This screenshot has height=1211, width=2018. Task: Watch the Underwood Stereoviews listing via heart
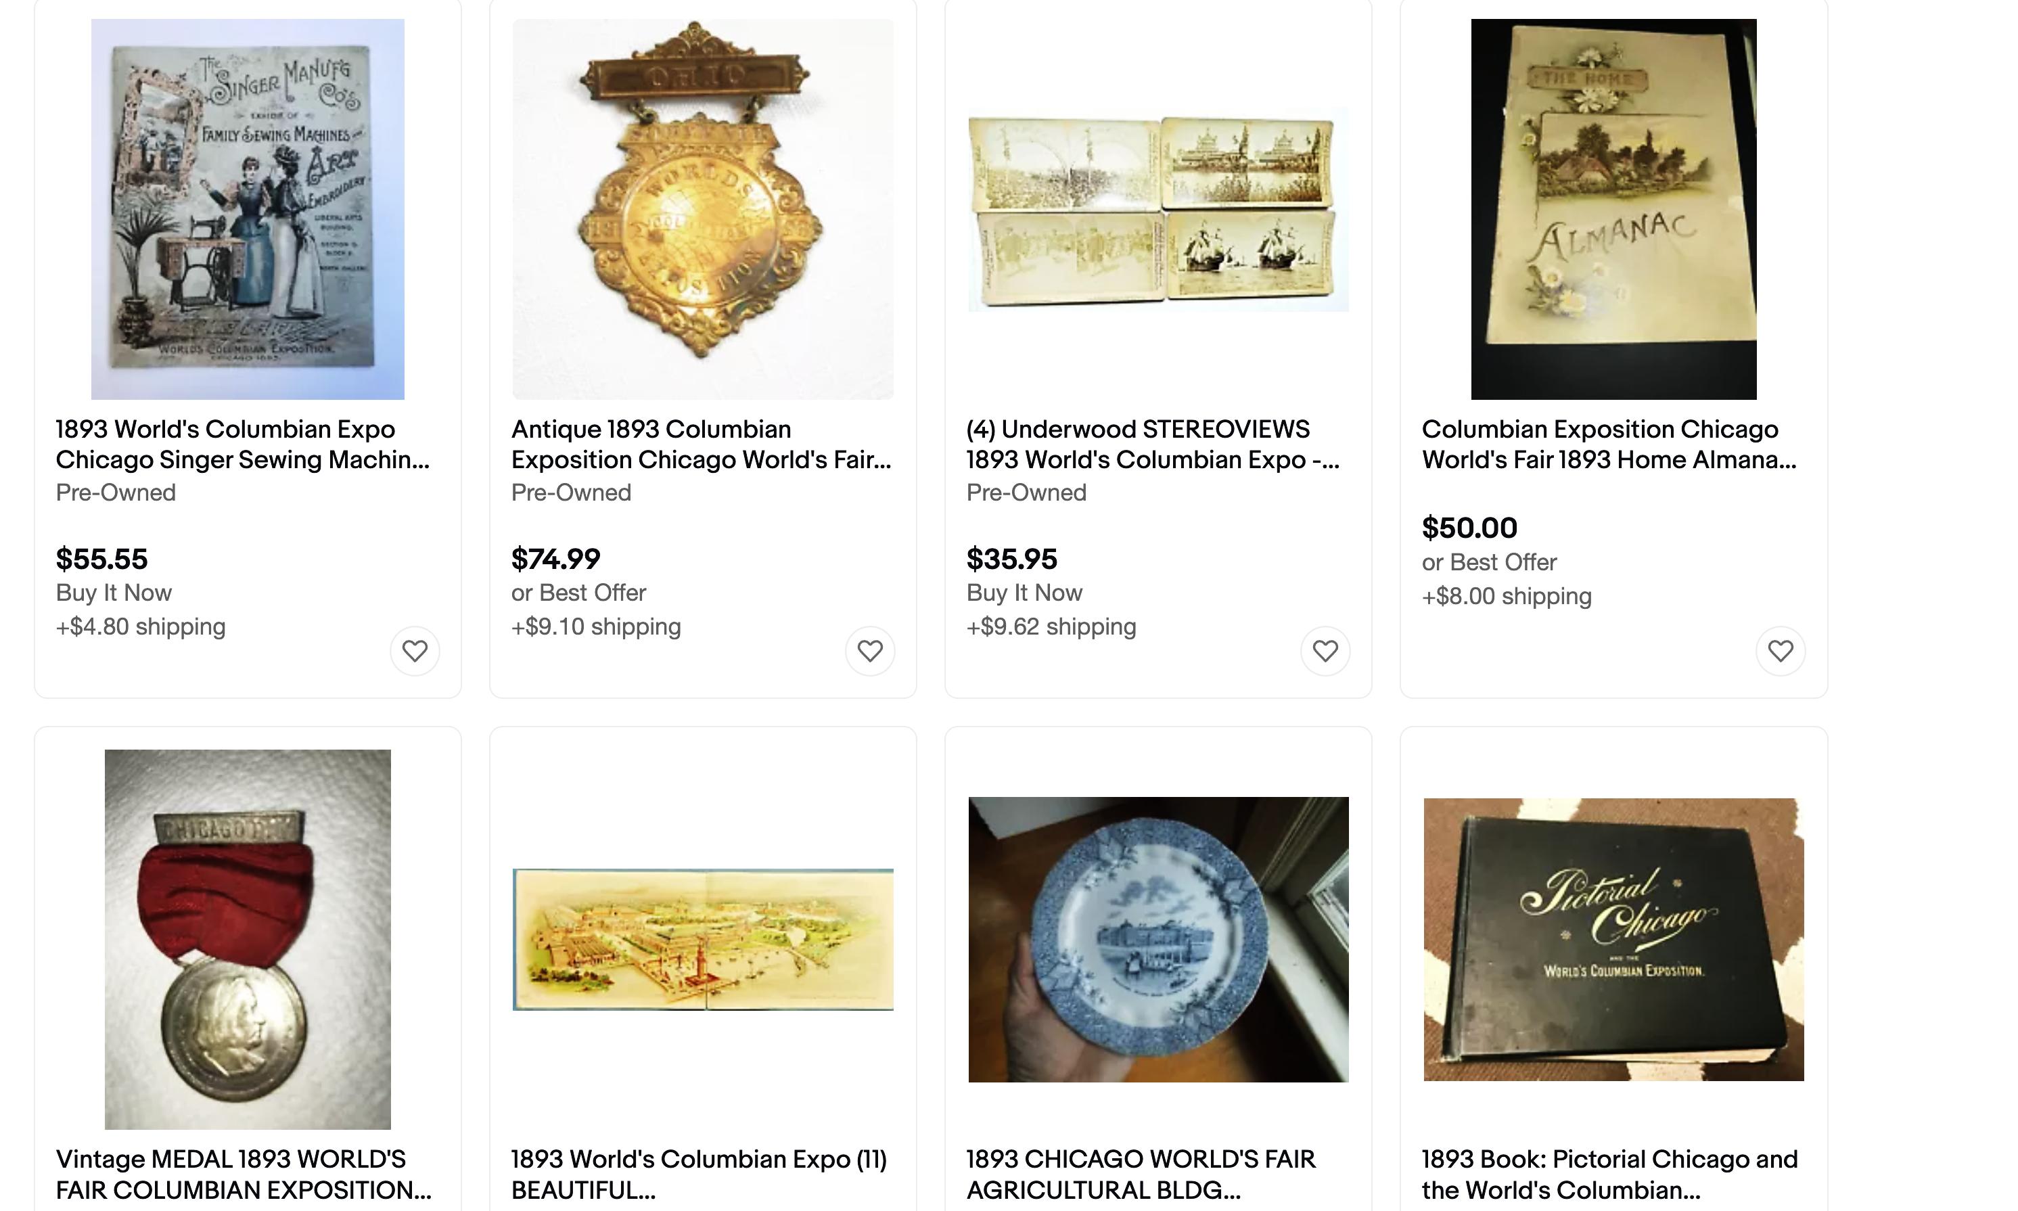tap(1325, 650)
